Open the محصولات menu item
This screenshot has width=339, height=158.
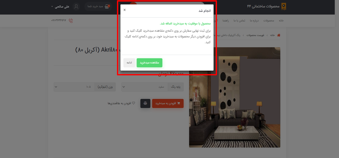[x=269, y=21]
